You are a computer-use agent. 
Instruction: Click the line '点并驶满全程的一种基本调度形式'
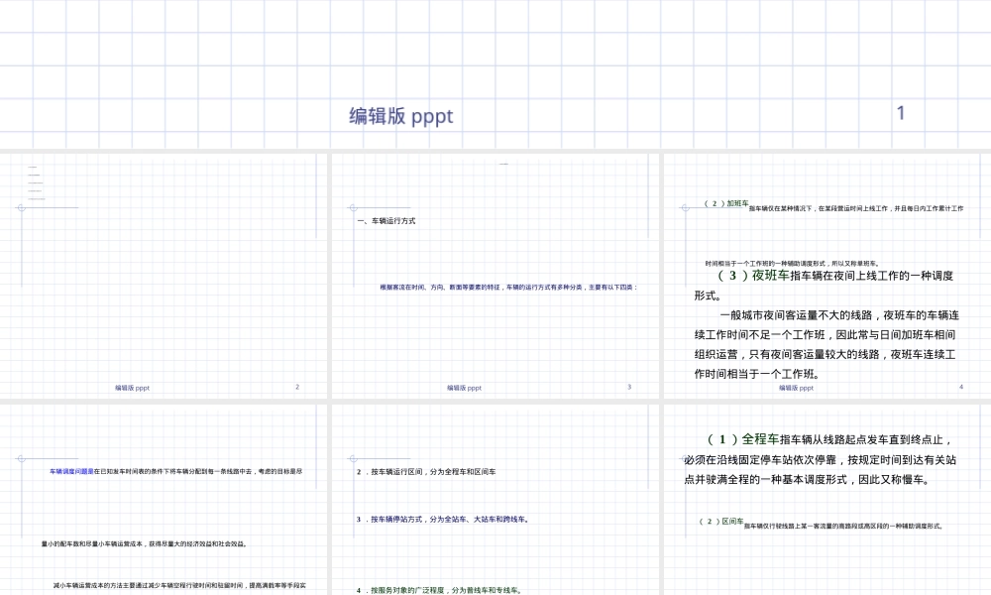(x=808, y=479)
